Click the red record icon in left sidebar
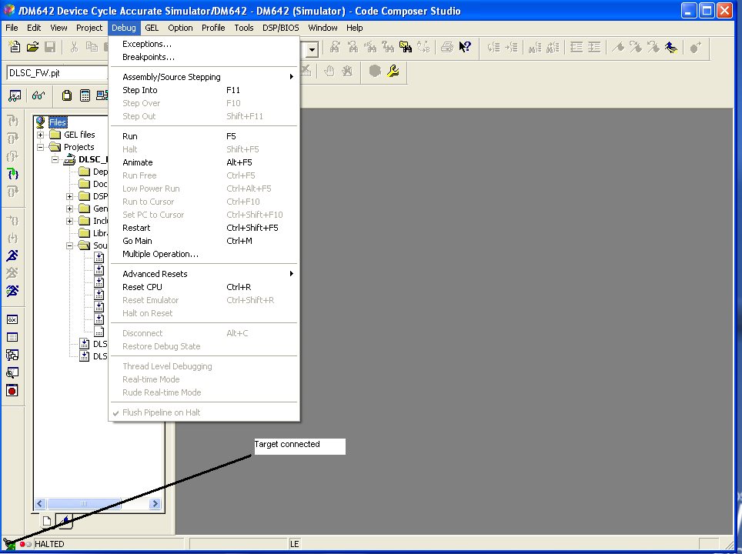 click(x=12, y=390)
